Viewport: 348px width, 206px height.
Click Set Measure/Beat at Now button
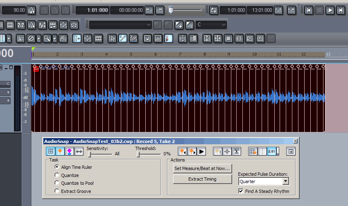tap(202, 168)
